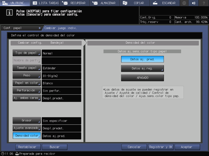The height and width of the screenshot is (156, 209).
Task: Click the printer status icon near Preparada
Action: pyautogui.click(x=17, y=154)
